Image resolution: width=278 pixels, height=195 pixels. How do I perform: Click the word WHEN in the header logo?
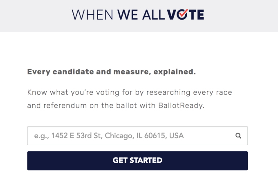click(93, 15)
